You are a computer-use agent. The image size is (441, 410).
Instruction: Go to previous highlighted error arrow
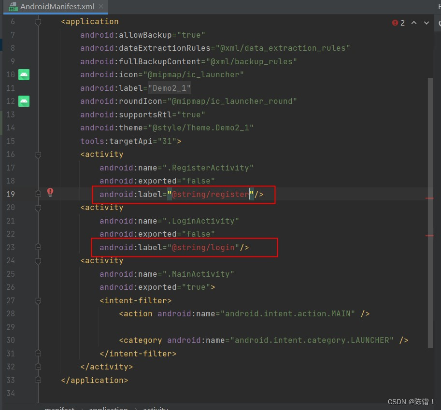point(414,23)
